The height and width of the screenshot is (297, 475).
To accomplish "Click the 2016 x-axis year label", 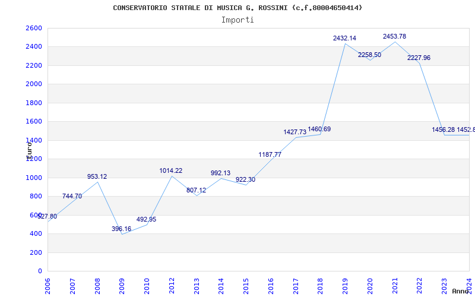I will tap(271, 286).
